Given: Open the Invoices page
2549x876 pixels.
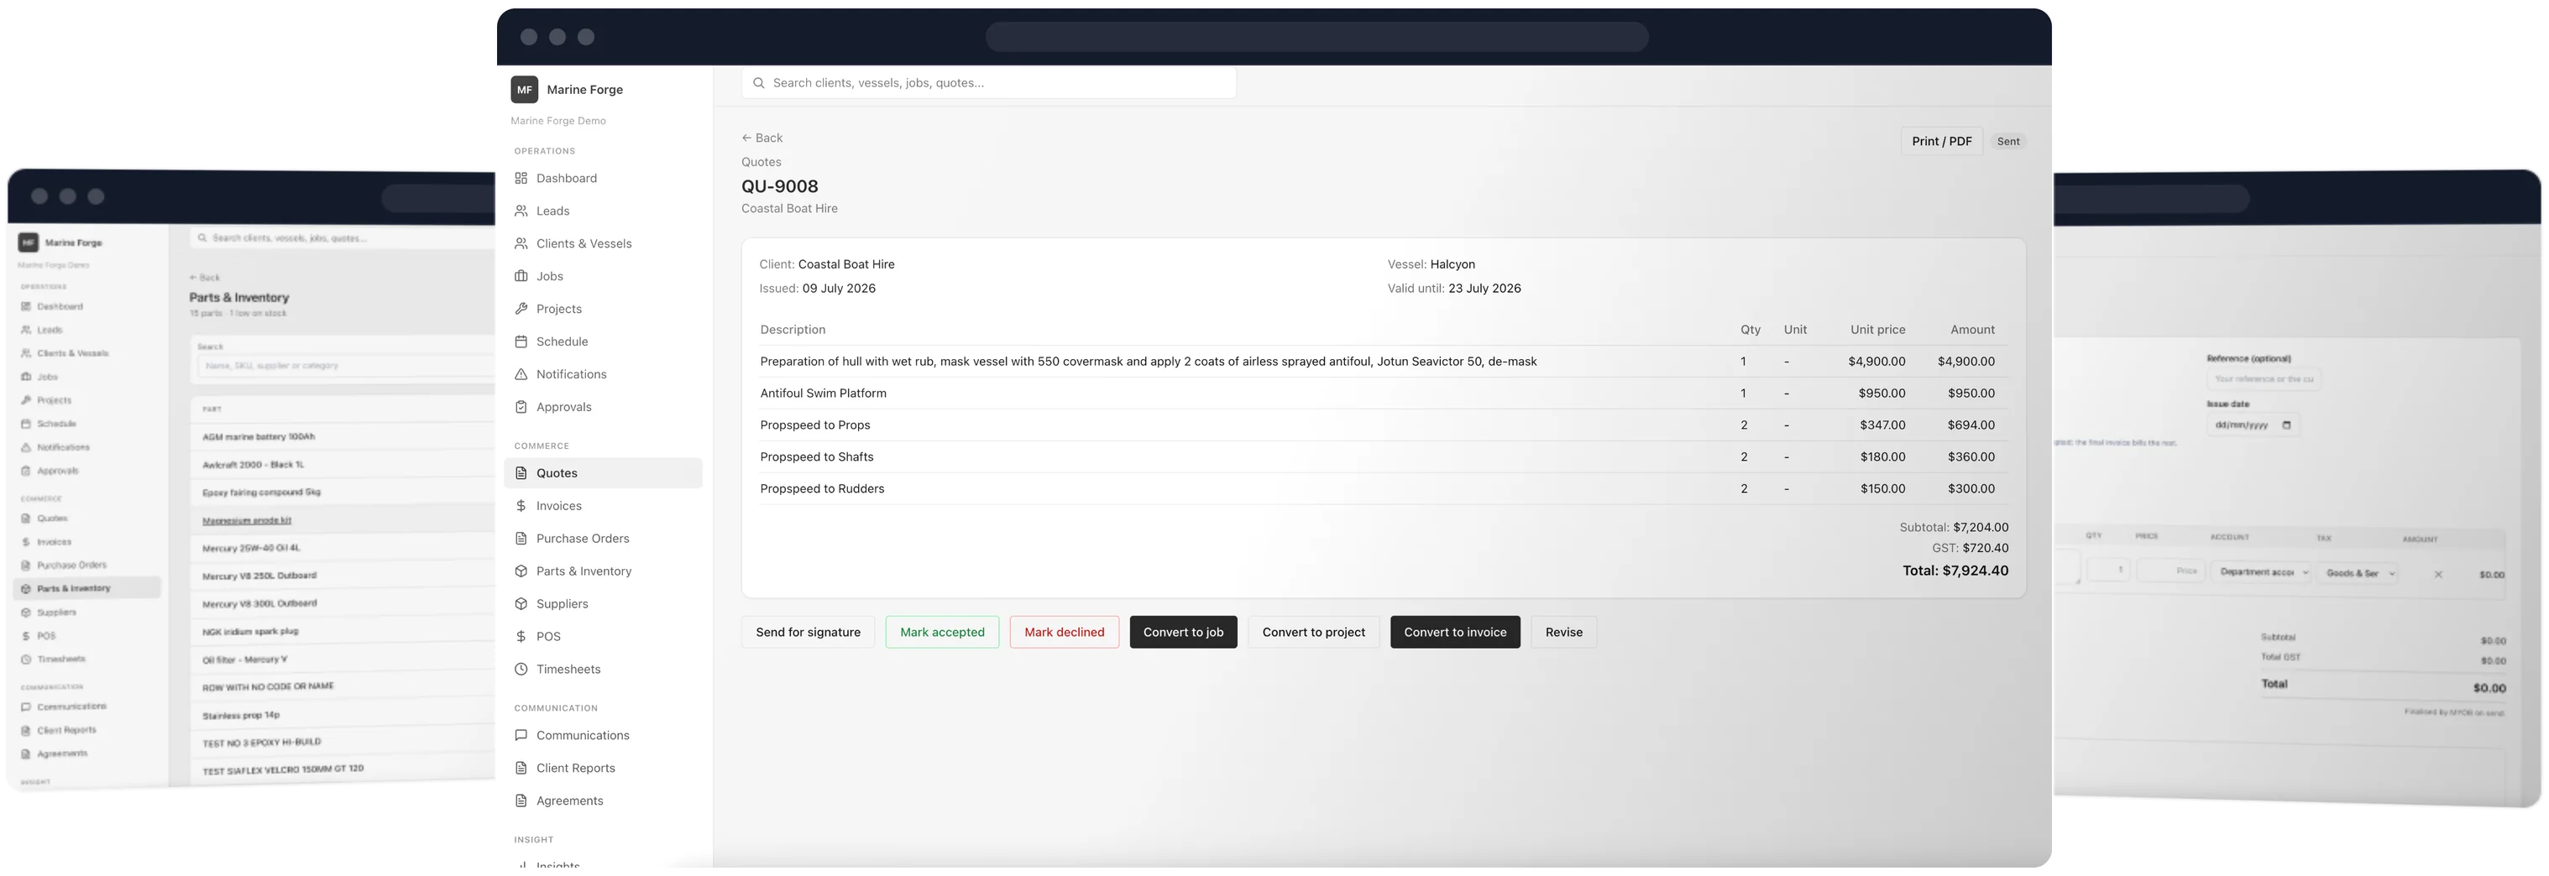Looking at the screenshot, I should click(603, 505).
